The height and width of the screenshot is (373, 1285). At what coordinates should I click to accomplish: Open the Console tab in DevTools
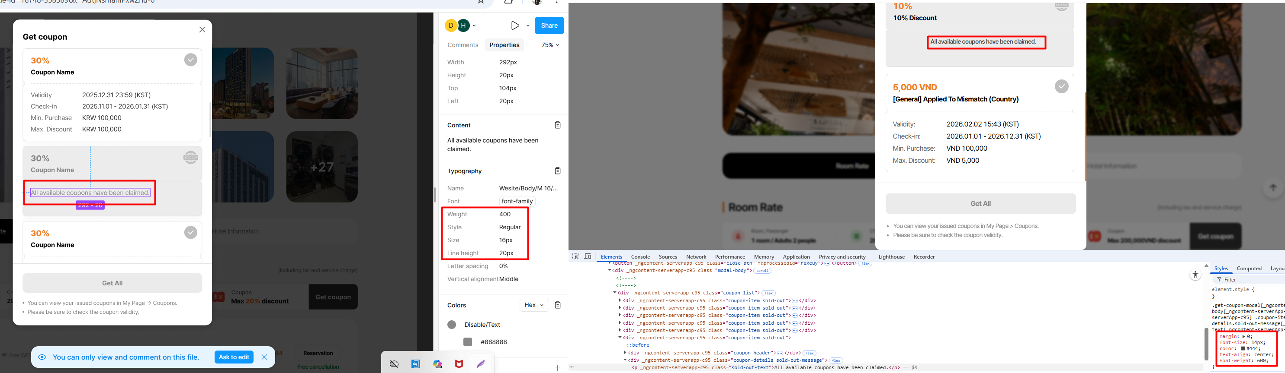(x=640, y=257)
